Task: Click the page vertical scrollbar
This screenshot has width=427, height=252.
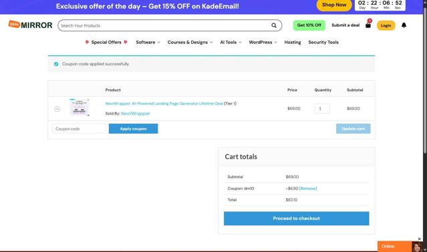Action: pos(425,81)
